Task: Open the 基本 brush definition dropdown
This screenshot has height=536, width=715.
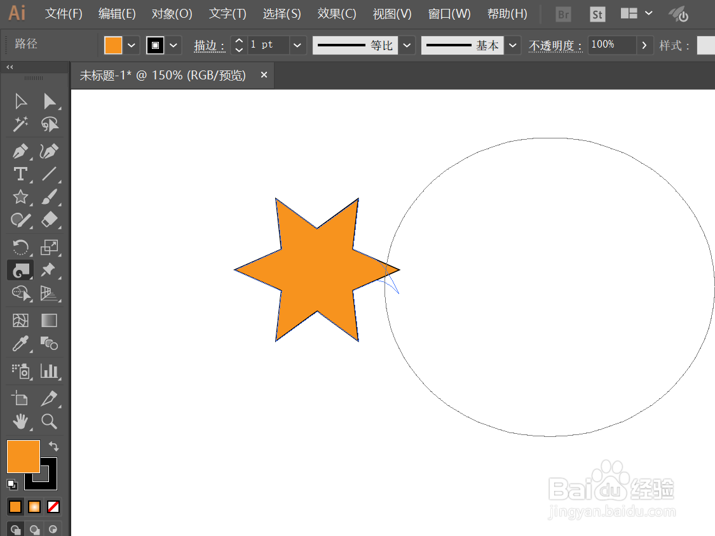Action: click(x=512, y=45)
